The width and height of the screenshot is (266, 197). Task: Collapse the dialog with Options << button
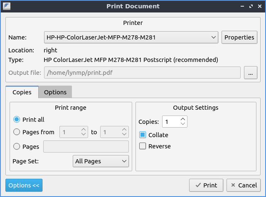coord(24,185)
